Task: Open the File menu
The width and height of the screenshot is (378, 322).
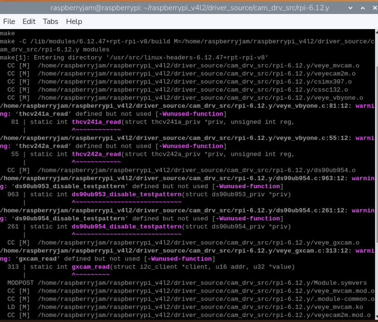Action: coord(9,21)
